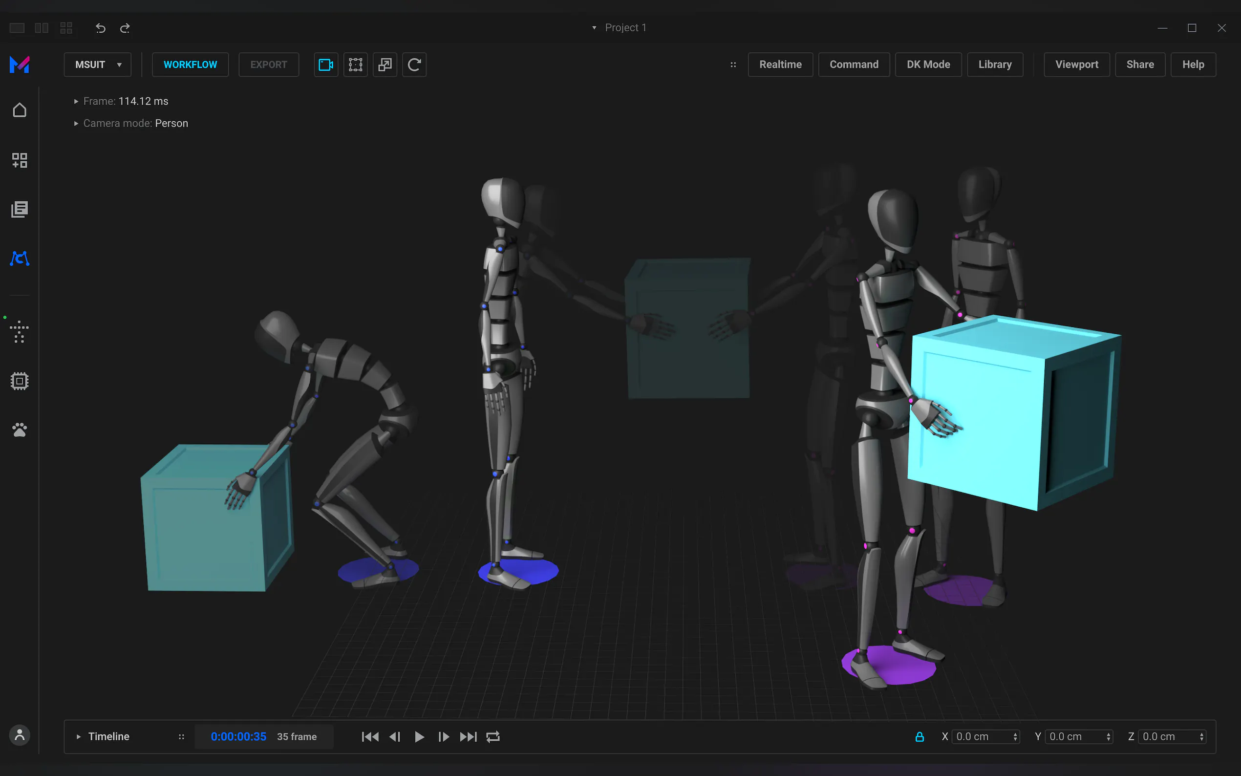Switch to the single-pane layout view
1241x776 pixels.
17,28
